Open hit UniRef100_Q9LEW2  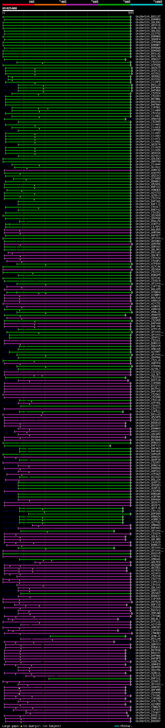[x=148, y=22]
